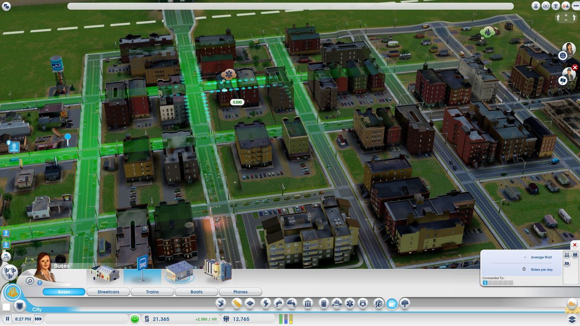Screen dimensions: 580x326
Task: Open the Roads tool in bottom toolbar
Action: (x=237, y=303)
